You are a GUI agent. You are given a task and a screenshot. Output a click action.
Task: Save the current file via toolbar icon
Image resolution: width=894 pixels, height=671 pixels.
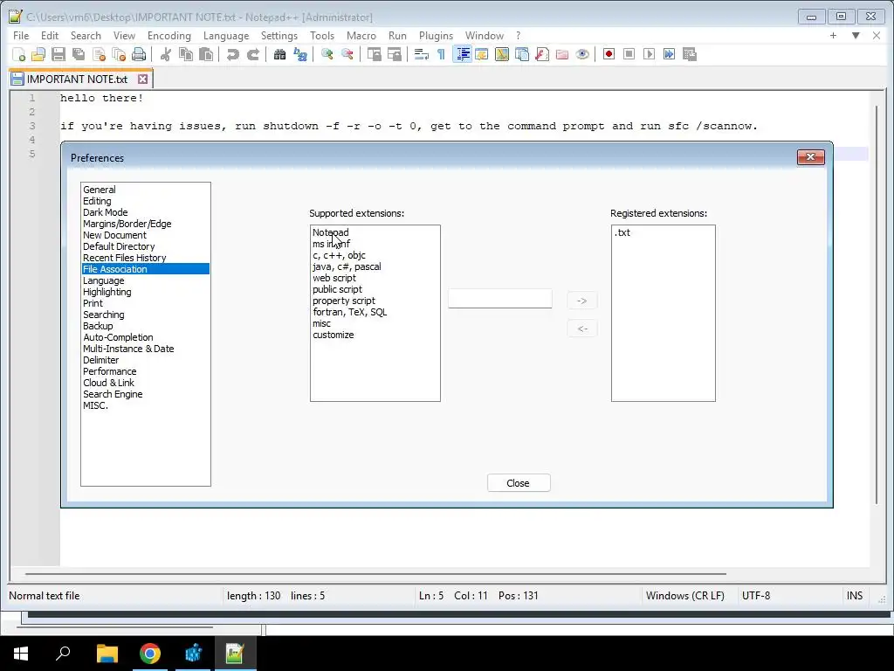pos(58,54)
